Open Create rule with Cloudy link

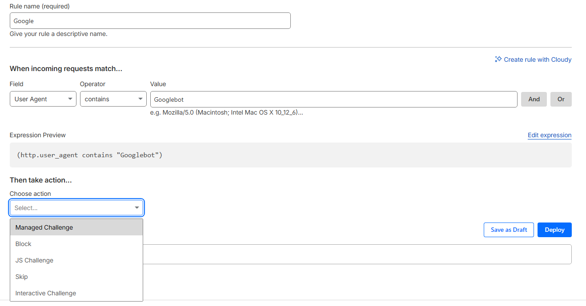537,60
